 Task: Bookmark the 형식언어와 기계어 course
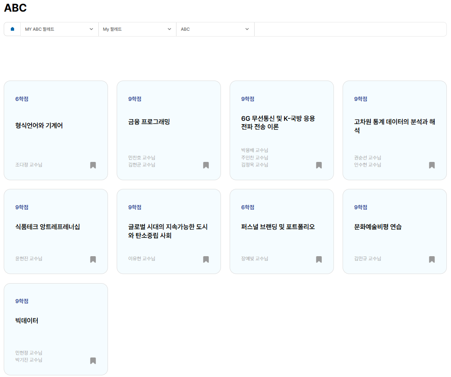pos(93,165)
